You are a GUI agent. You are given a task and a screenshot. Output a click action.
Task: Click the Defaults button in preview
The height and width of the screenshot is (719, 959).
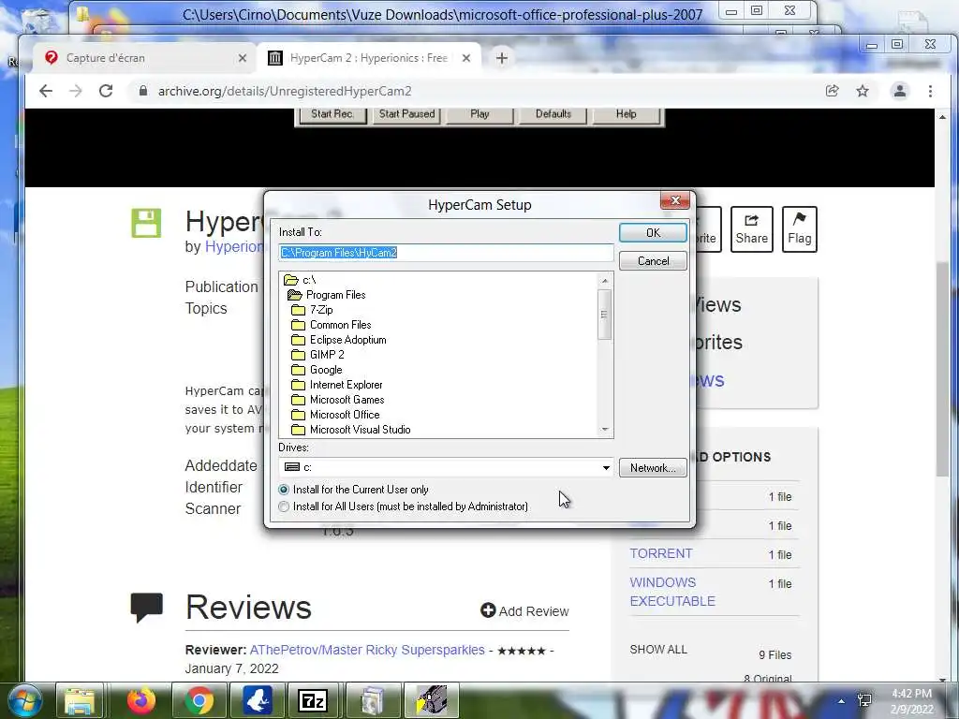pos(553,114)
